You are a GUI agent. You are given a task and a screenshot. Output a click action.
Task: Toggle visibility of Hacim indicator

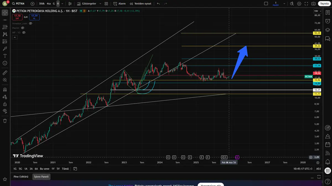click(x=23, y=28)
